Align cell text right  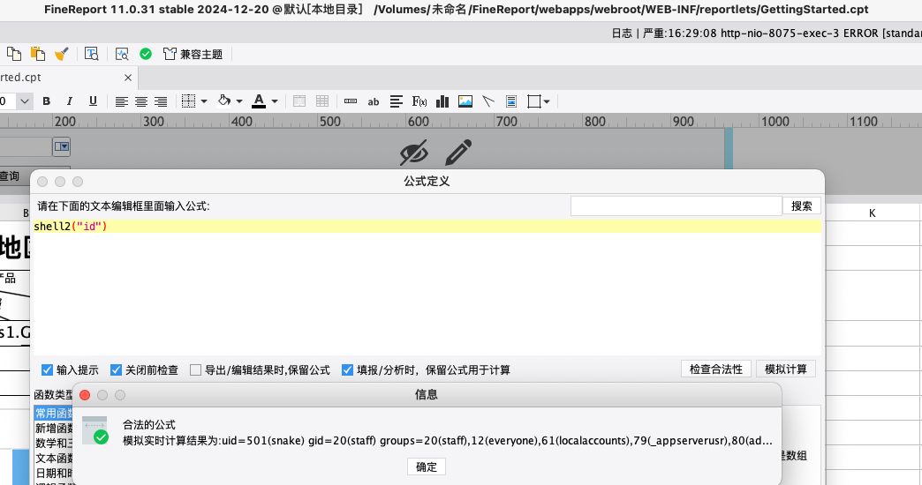pos(161,101)
